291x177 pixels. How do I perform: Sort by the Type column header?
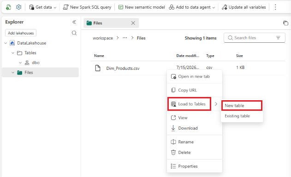(210, 56)
